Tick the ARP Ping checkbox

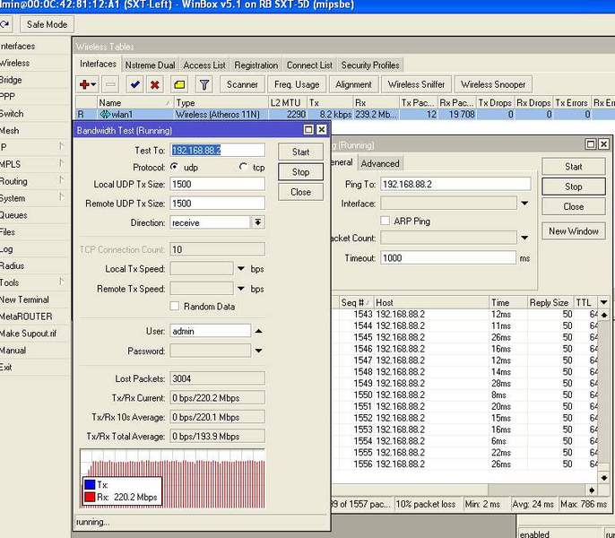point(385,221)
